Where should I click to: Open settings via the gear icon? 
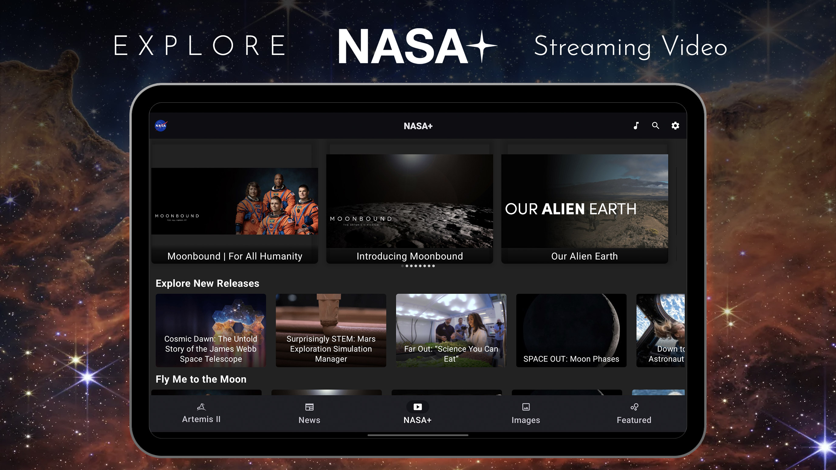click(675, 126)
